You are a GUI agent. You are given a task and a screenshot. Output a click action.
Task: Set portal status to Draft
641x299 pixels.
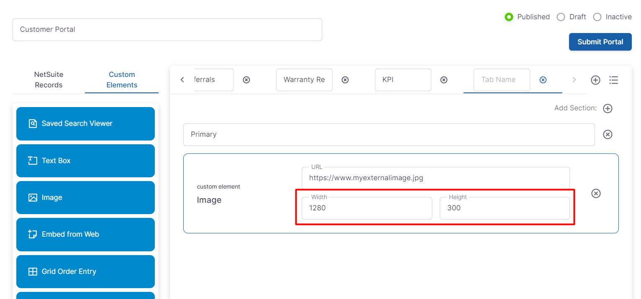(561, 17)
